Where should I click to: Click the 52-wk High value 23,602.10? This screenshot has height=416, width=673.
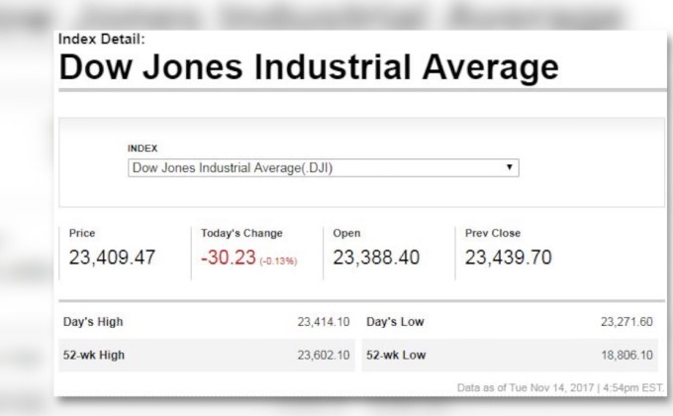tap(324, 354)
